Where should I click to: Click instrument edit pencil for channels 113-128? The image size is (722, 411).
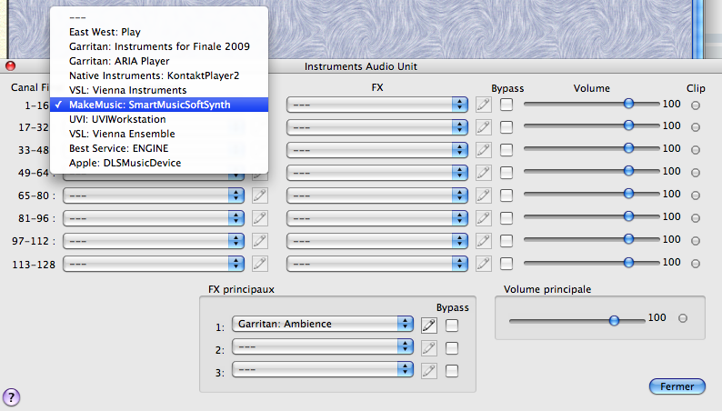(260, 263)
